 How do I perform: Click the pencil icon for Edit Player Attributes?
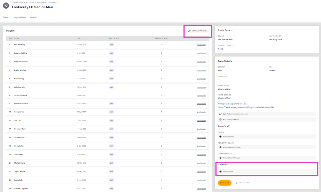coord(190,31)
